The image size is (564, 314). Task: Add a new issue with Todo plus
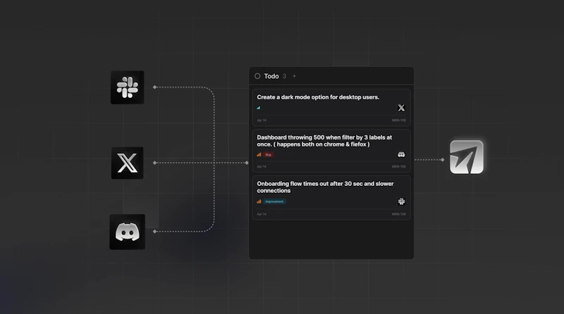294,76
